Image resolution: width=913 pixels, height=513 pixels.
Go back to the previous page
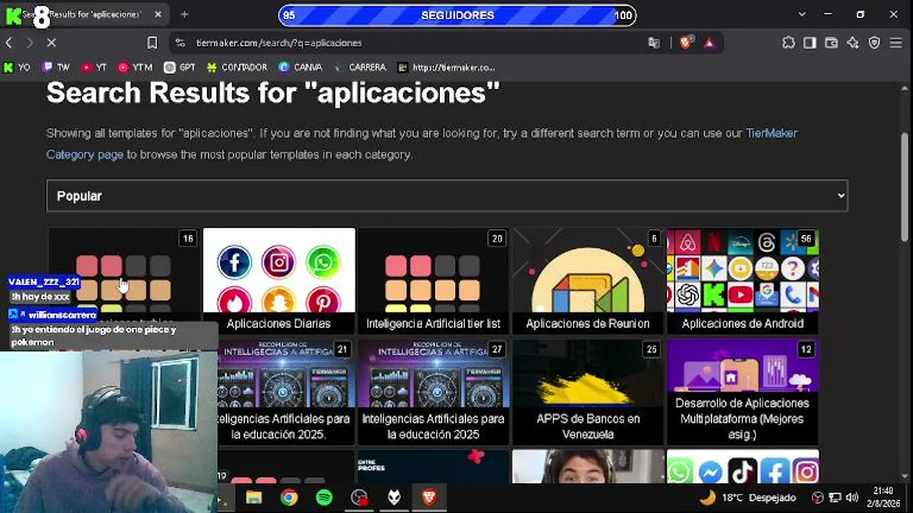click(x=9, y=43)
